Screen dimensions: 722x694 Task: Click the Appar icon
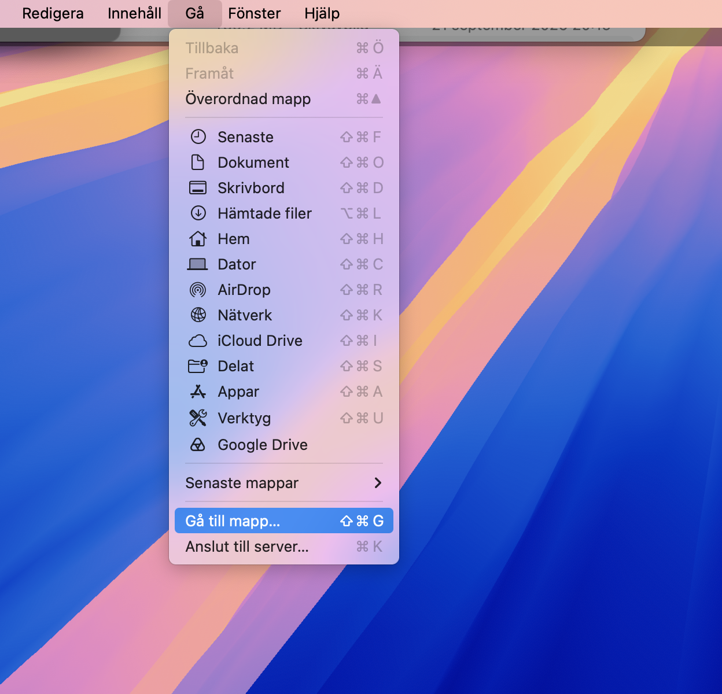[x=198, y=392]
